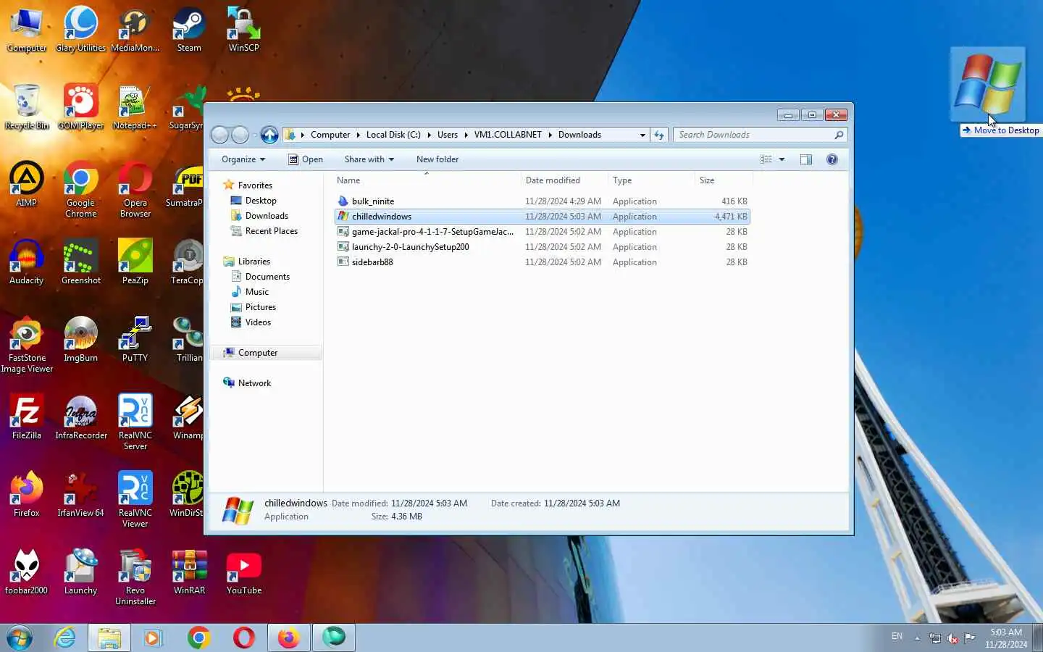Refresh the Downloads folder view
Viewport: 1043px width, 652px height.
point(659,135)
